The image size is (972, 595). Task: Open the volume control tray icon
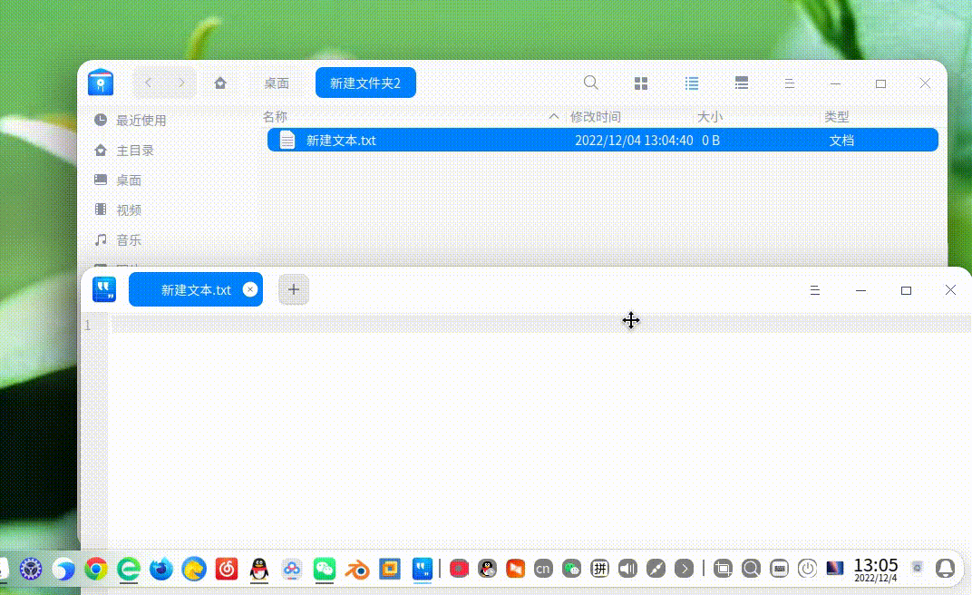627,569
